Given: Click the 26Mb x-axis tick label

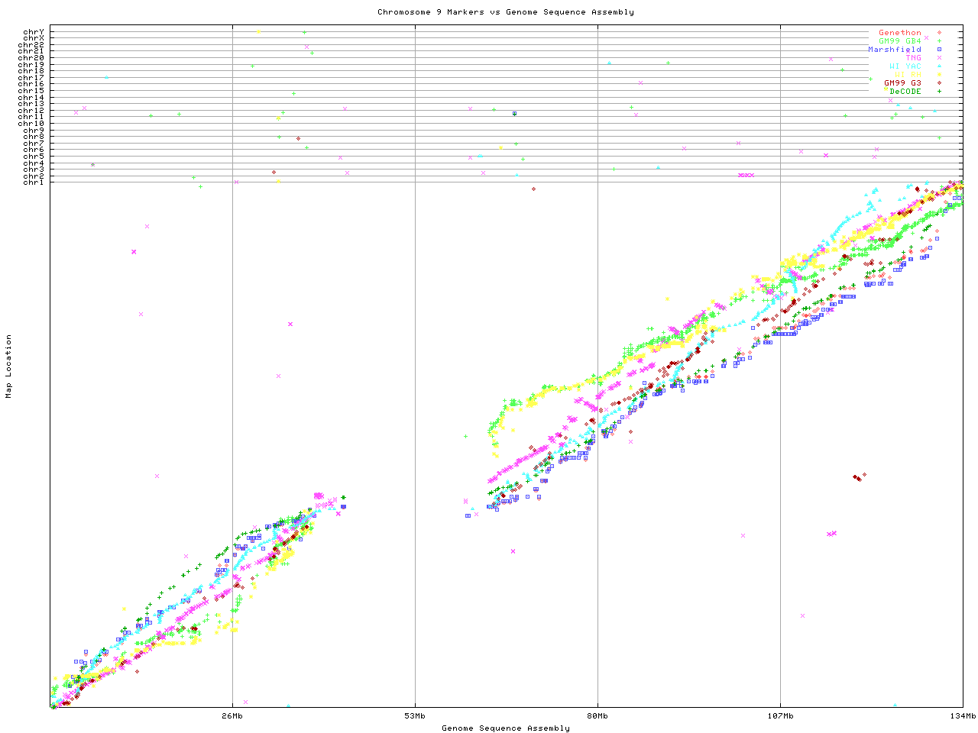Looking at the screenshot, I should 232,716.
